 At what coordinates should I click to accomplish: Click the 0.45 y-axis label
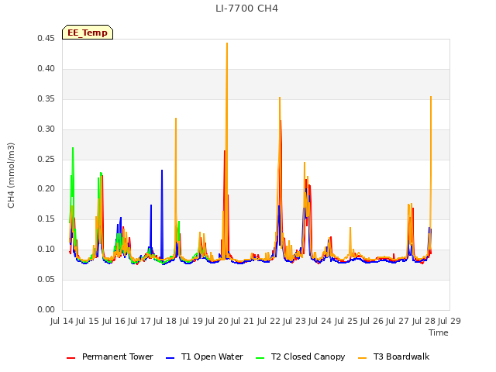[46, 38]
